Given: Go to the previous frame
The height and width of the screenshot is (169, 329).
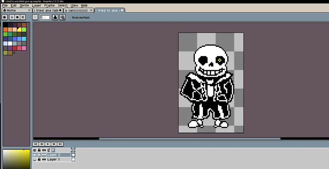Looking at the screenshot, I should 42,144.
